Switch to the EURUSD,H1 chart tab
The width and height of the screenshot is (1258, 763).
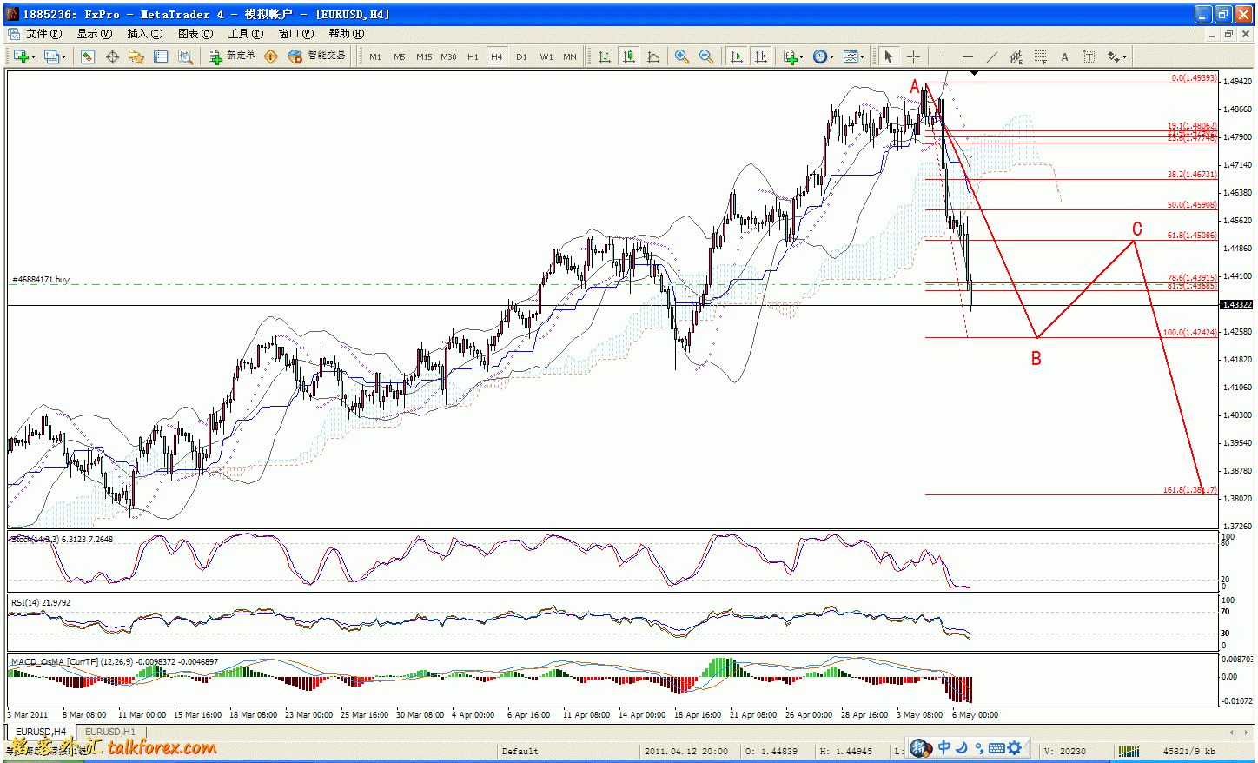[x=110, y=732]
